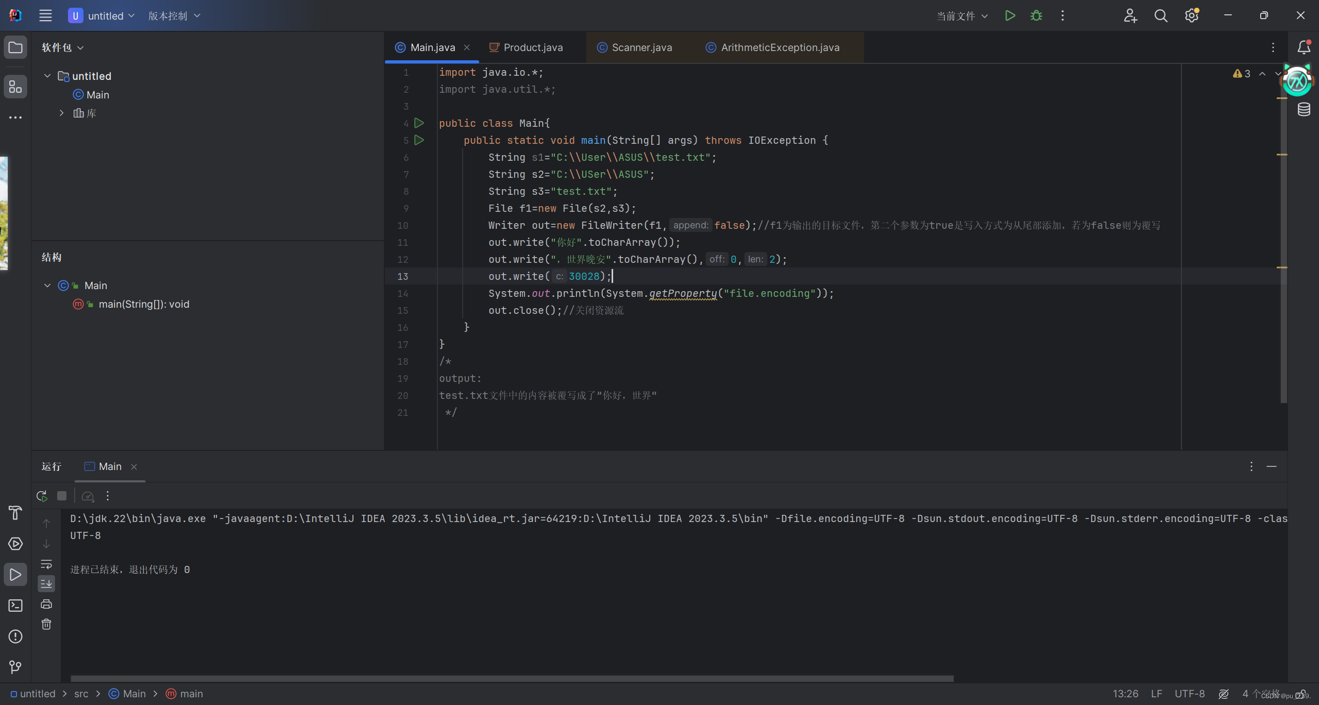Open the Problems tool window icon
Screen dimensions: 1319x705
(15, 636)
